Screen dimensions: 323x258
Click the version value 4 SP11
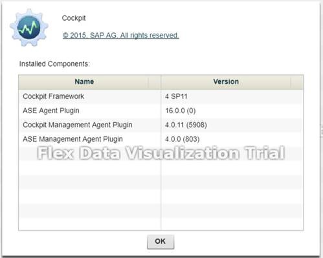176,96
